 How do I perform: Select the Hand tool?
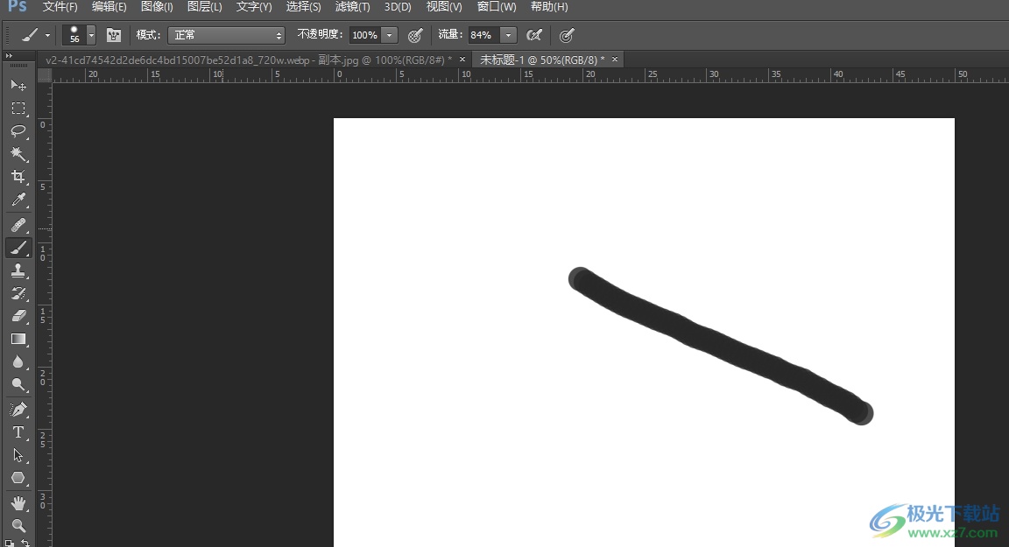(18, 502)
